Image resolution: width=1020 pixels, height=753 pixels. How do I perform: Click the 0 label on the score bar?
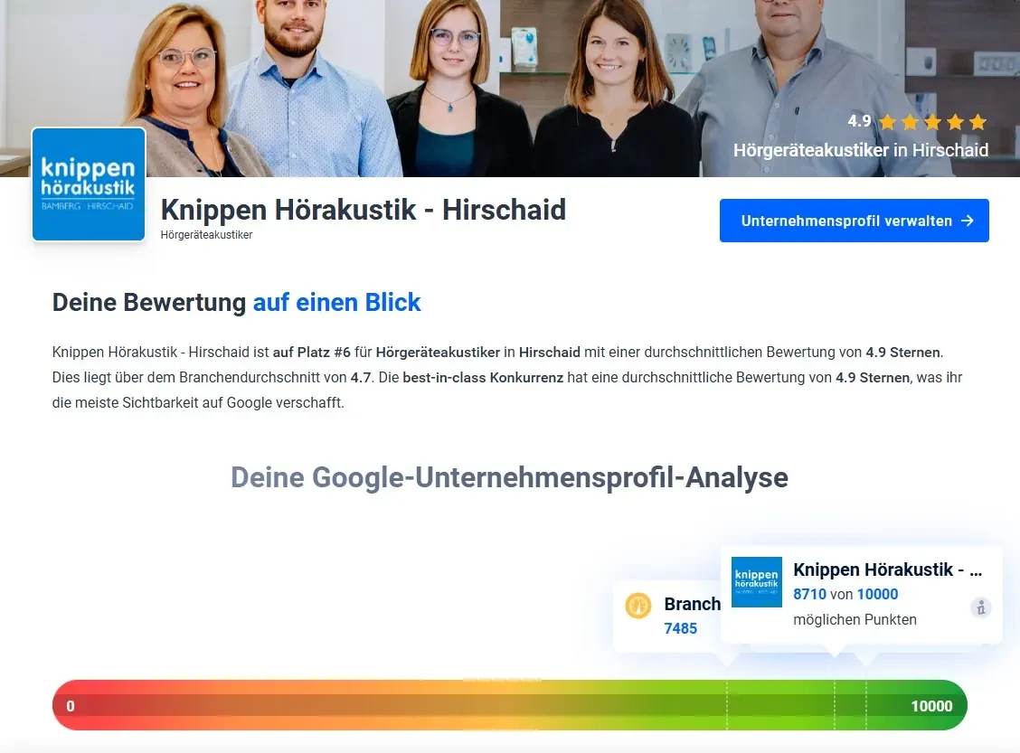tap(71, 706)
